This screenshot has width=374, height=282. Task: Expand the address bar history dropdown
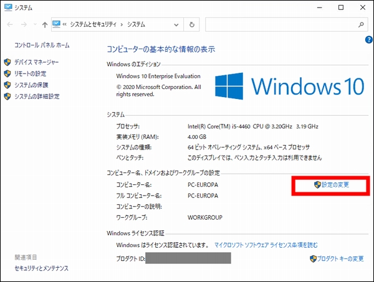tap(176, 24)
